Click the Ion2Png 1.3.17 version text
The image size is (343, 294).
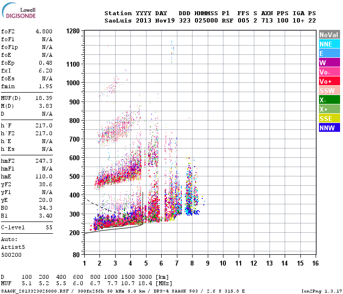[x=321, y=291]
